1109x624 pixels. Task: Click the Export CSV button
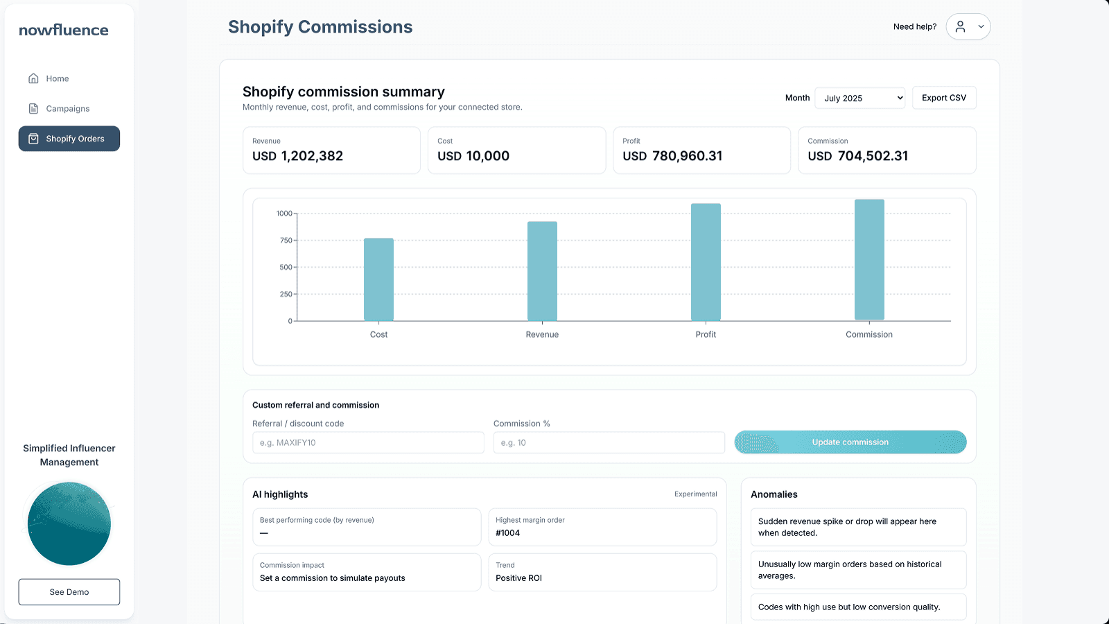pyautogui.click(x=944, y=98)
